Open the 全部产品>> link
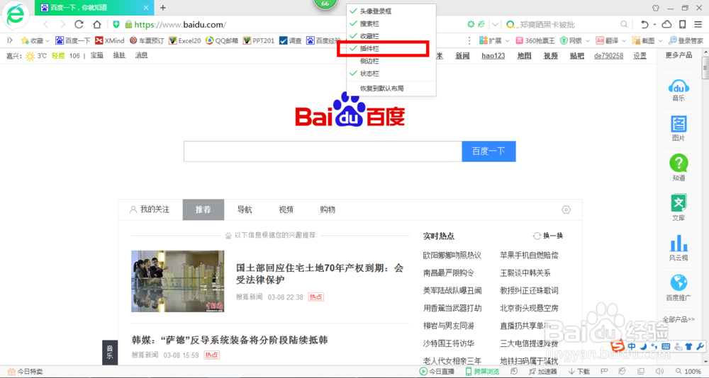Image resolution: width=709 pixels, height=378 pixels. pyautogui.click(x=679, y=319)
